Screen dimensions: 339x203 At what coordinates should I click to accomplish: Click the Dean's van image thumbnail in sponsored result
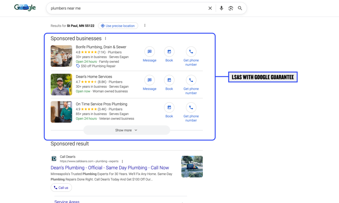pyautogui.click(x=192, y=167)
